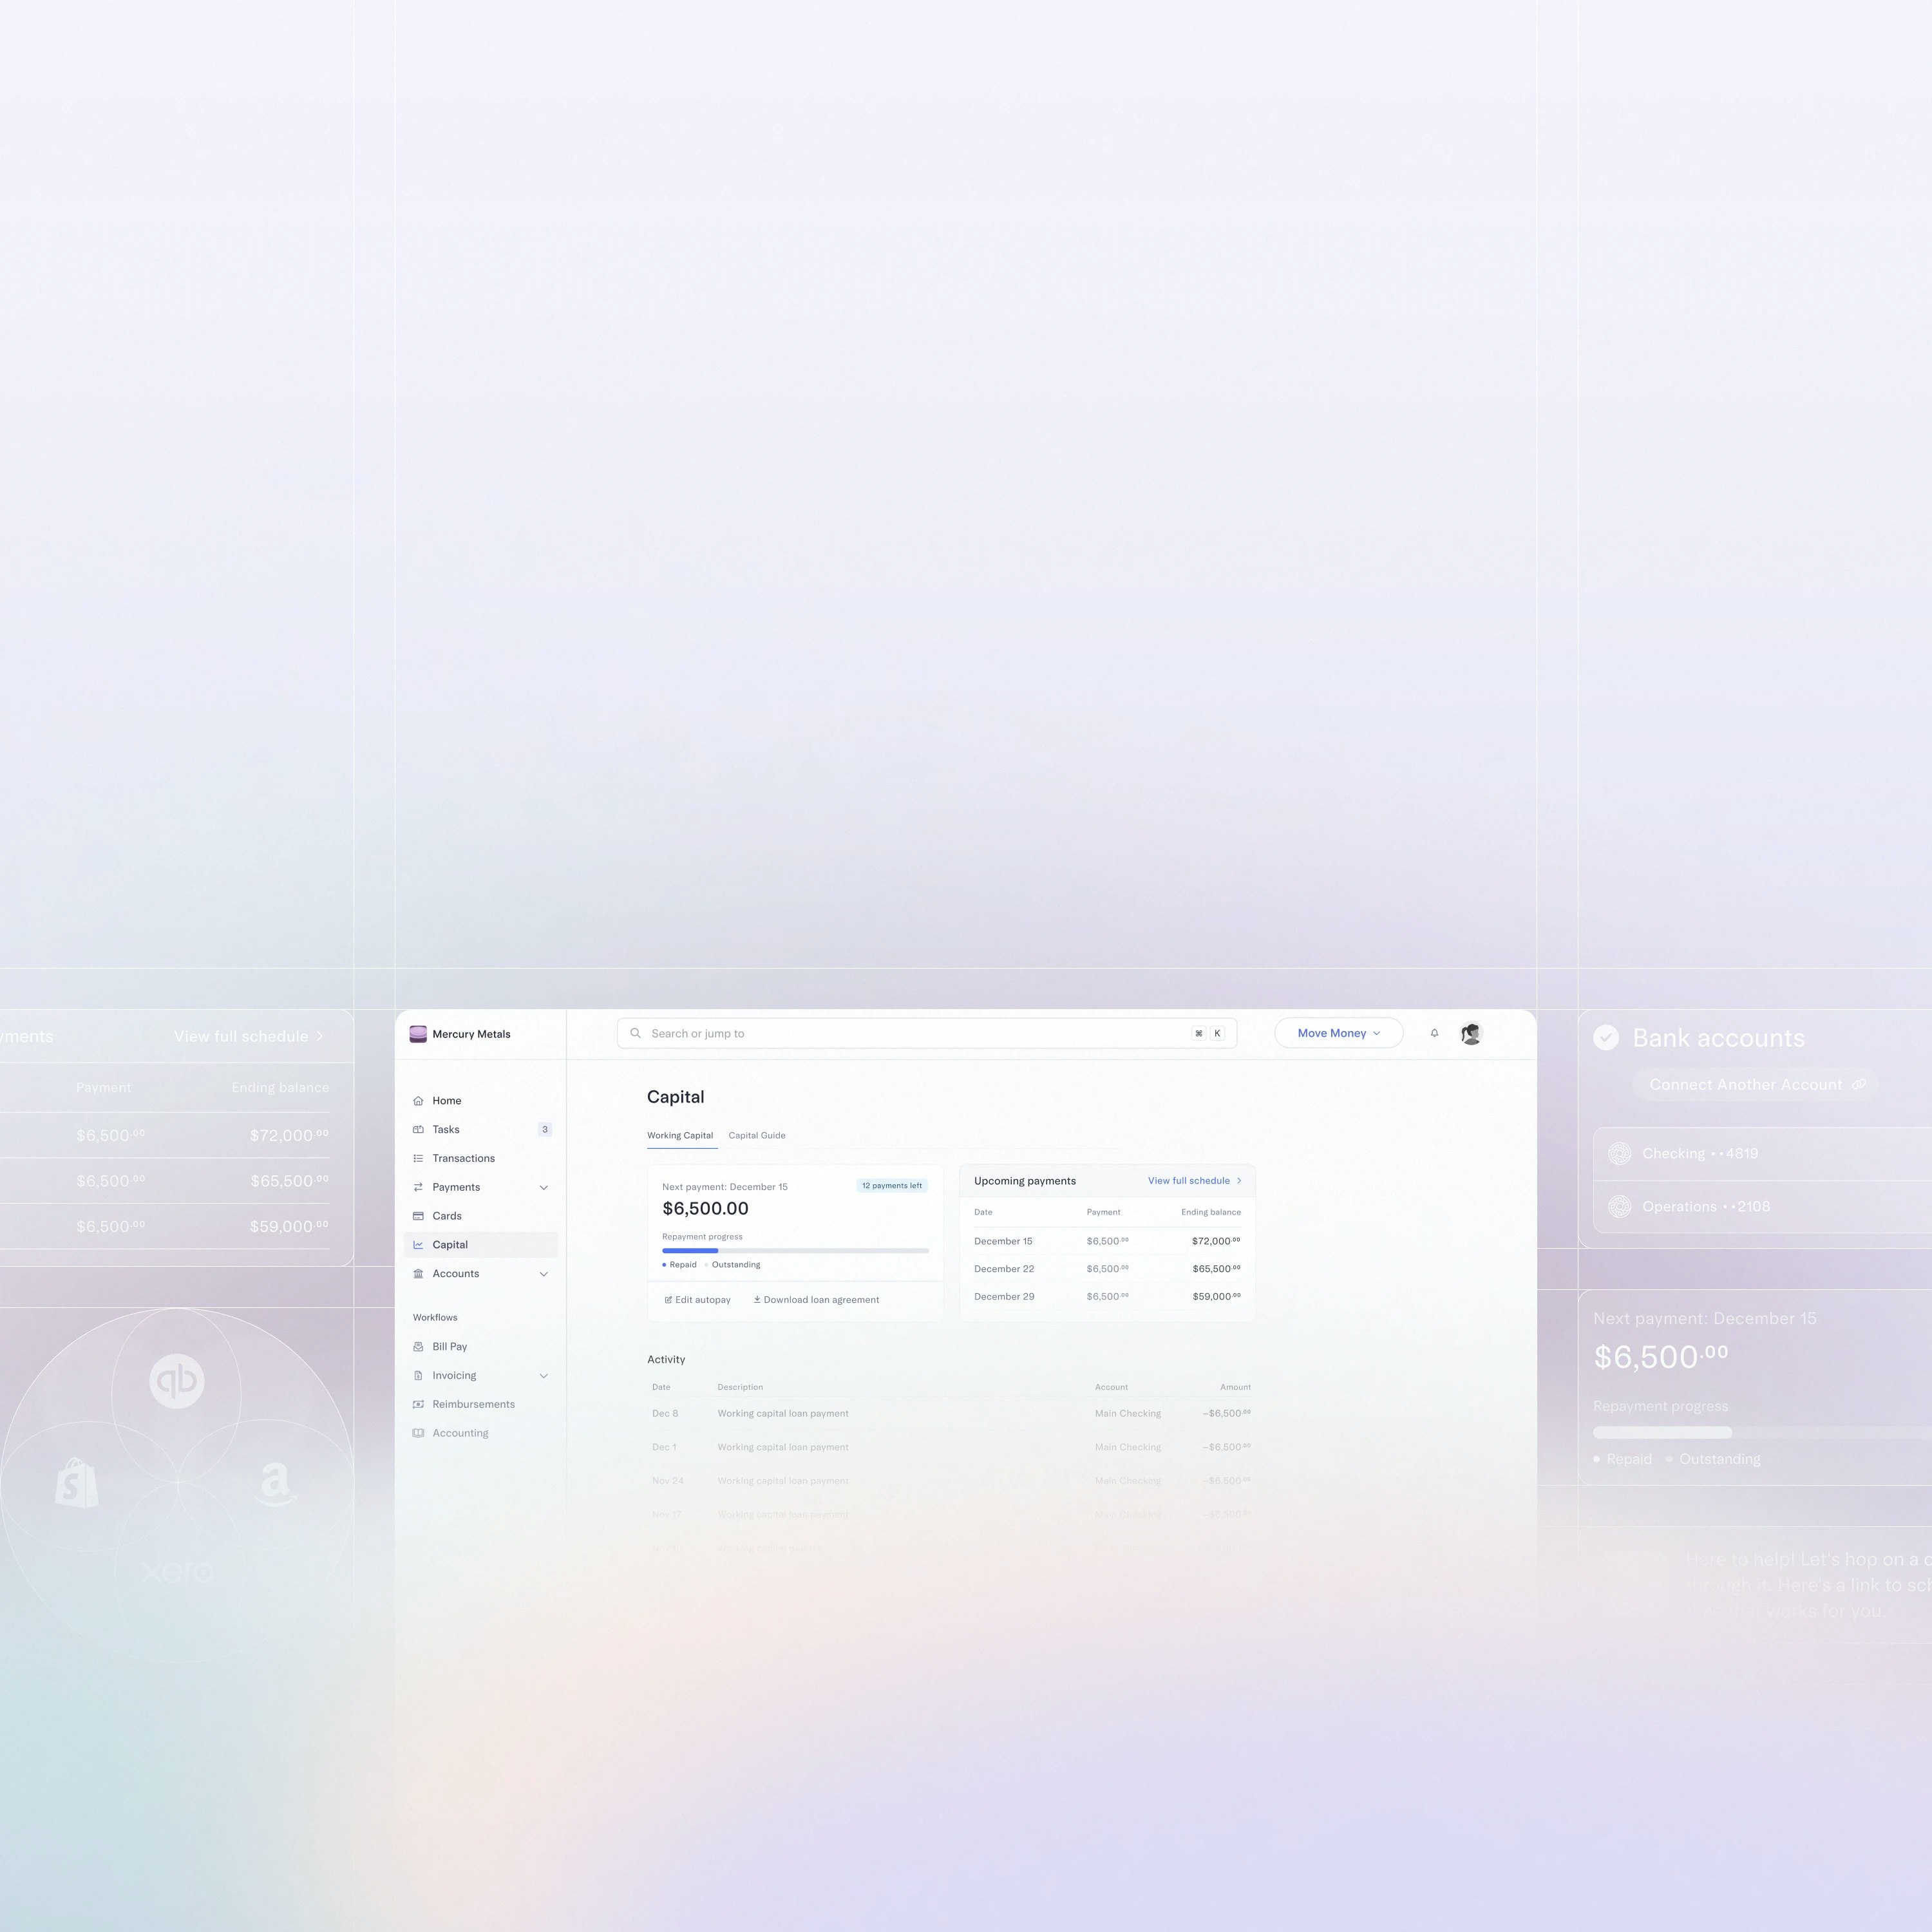1932x1932 pixels.
Task: Open the Move Money dropdown
Action: (x=1339, y=1033)
